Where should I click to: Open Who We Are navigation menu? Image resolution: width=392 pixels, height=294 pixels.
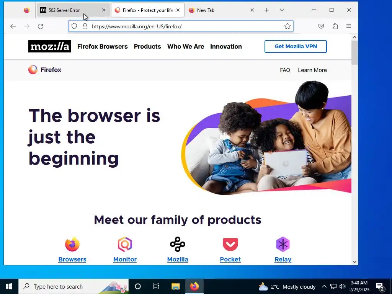186,46
